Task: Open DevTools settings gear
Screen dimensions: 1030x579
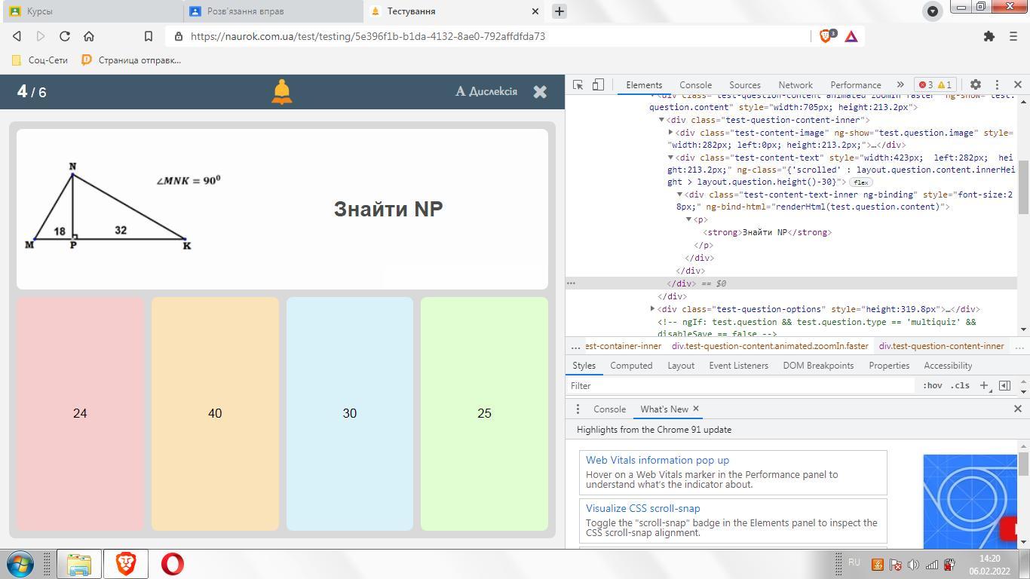Action: [975, 85]
